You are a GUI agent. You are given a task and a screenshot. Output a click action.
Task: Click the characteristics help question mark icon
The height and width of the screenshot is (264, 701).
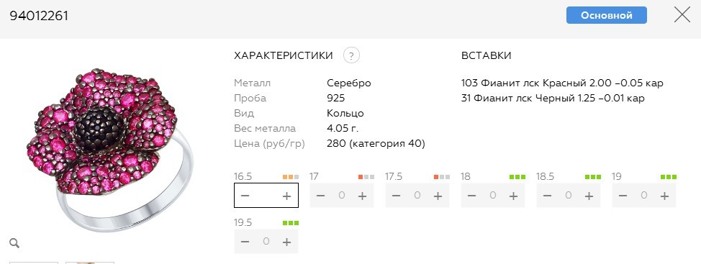tap(351, 56)
